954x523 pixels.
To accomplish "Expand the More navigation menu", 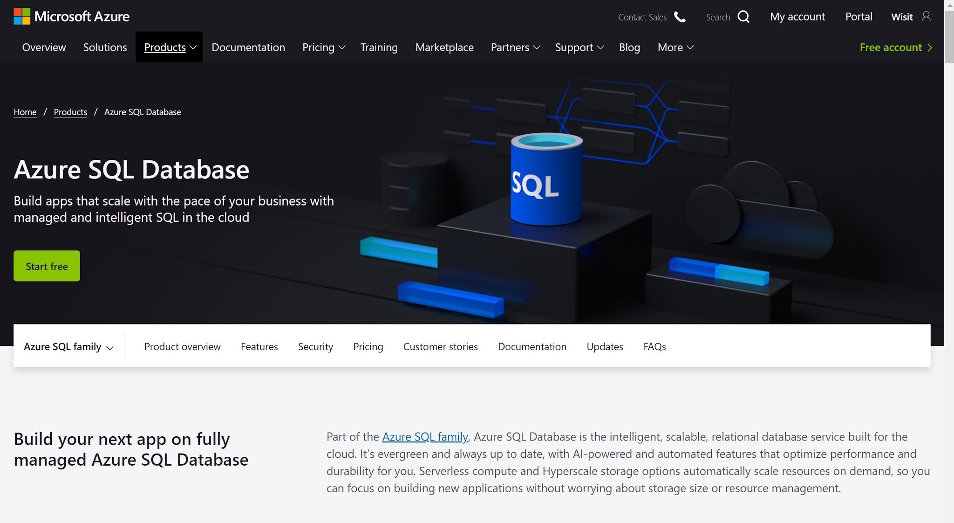I will (675, 47).
